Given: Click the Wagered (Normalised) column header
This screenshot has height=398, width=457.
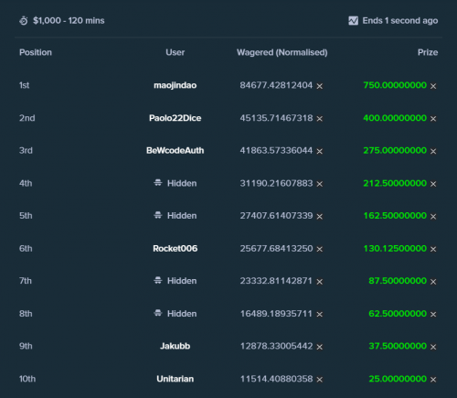Looking at the screenshot, I should coord(282,52).
